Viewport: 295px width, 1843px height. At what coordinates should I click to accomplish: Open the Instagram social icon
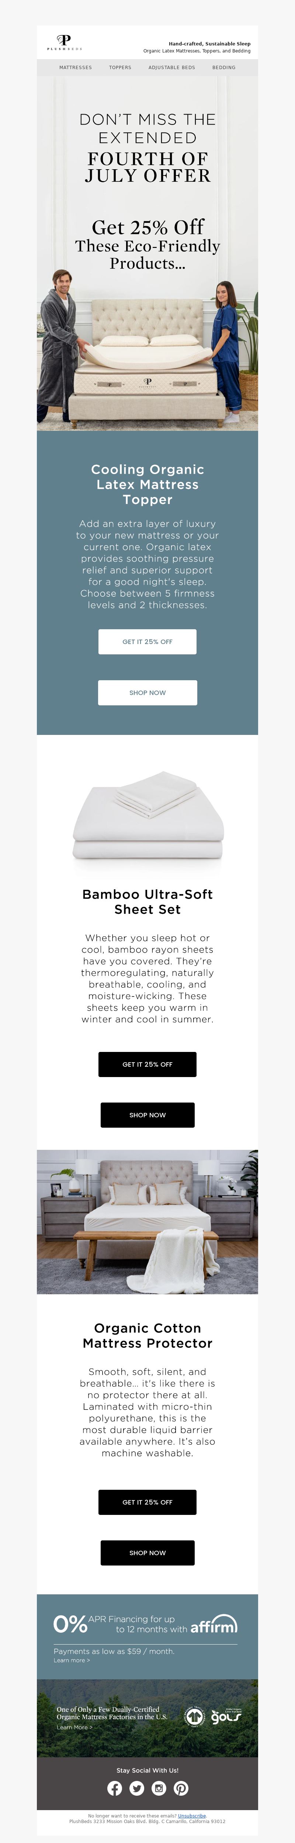click(x=159, y=1788)
